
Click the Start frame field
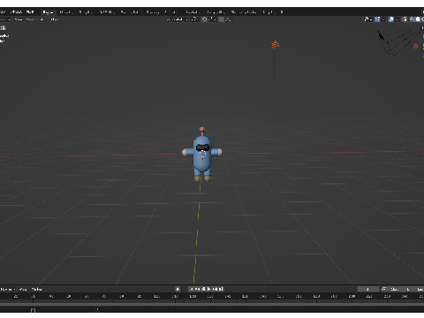click(400, 289)
